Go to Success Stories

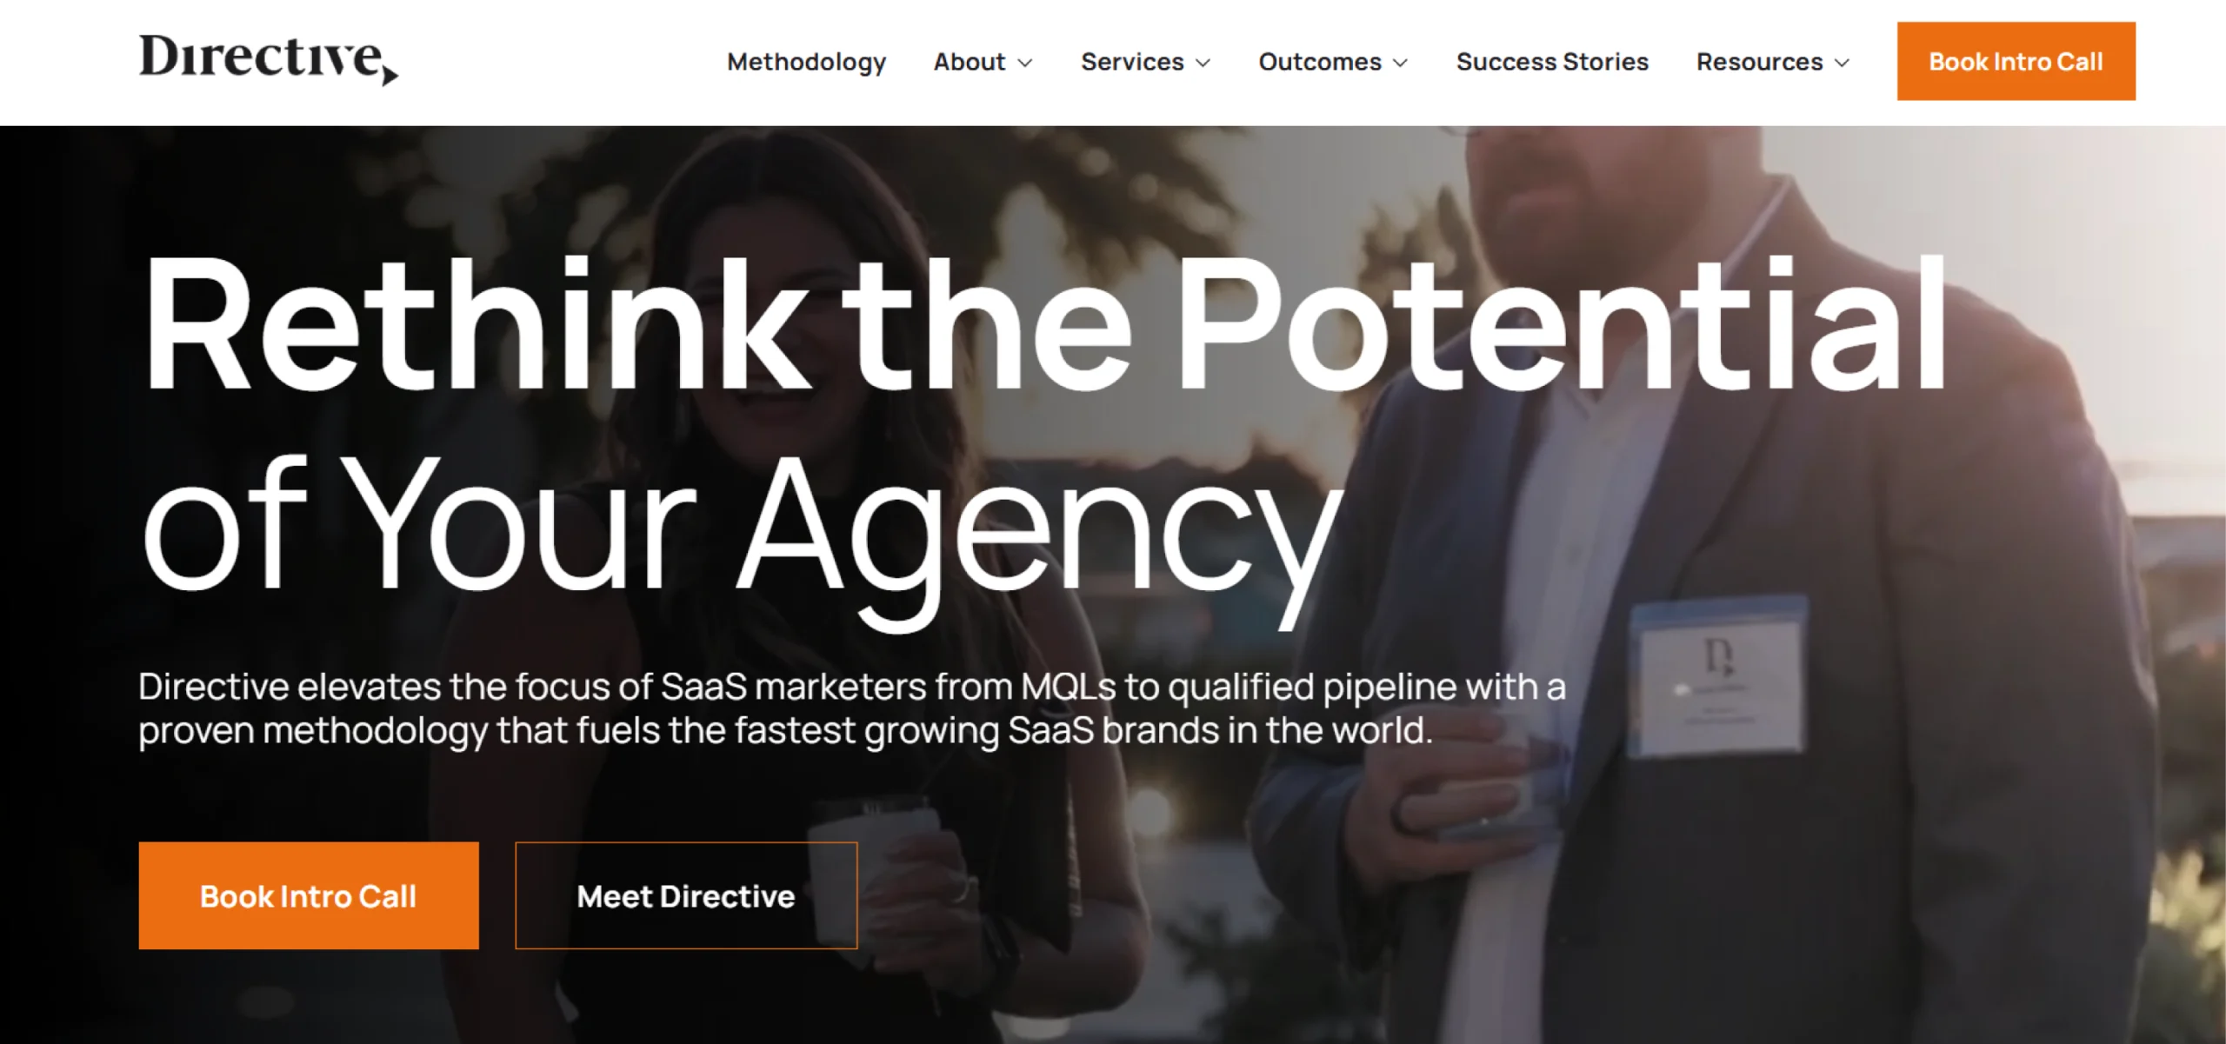(1552, 62)
